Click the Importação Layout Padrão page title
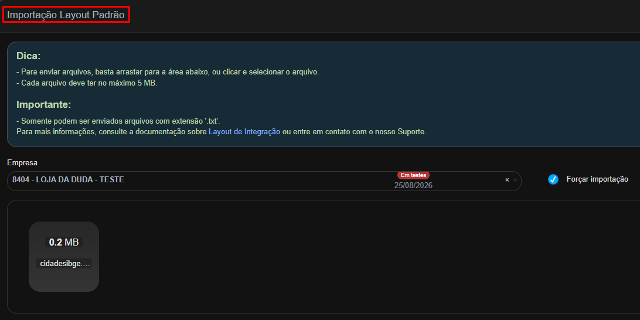The height and width of the screenshot is (320, 640). [66, 15]
